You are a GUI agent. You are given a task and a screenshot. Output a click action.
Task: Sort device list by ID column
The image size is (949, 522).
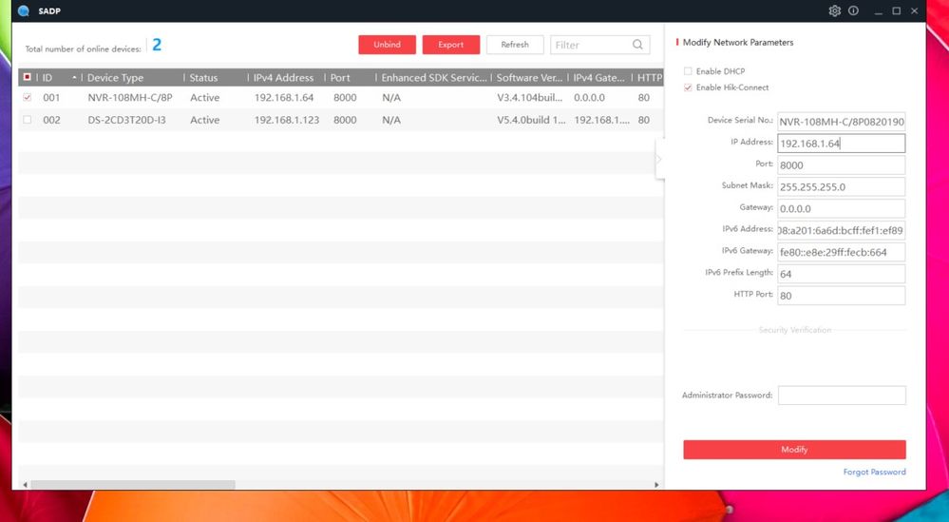pos(55,77)
